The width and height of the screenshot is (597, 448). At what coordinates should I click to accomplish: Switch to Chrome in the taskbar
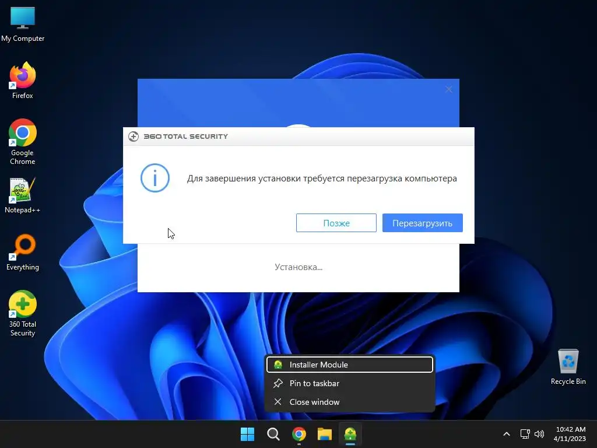[299, 434]
